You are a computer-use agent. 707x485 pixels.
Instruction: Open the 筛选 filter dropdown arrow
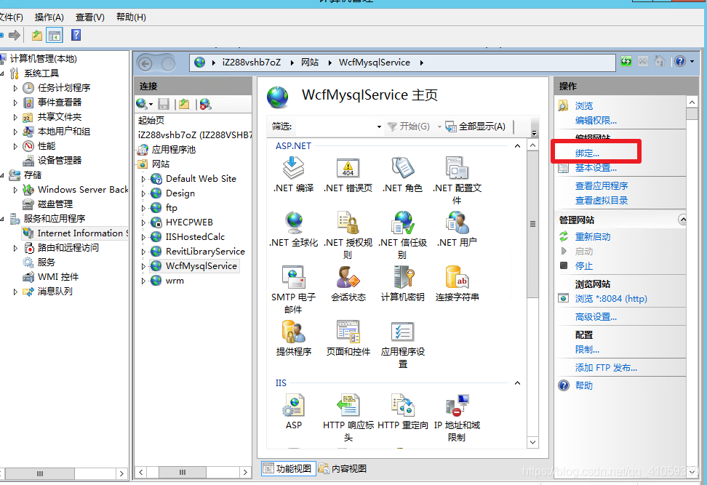379,127
